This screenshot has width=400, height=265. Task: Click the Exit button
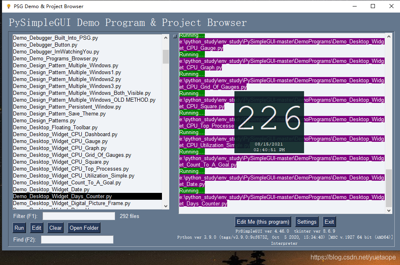329,222
